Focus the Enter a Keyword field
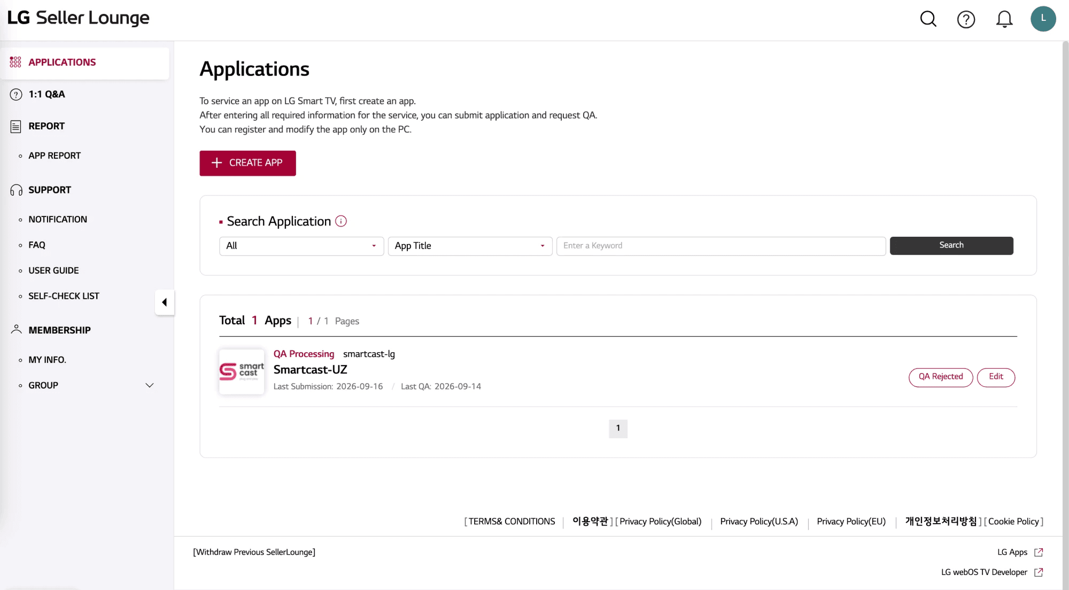The width and height of the screenshot is (1069, 590). point(721,246)
